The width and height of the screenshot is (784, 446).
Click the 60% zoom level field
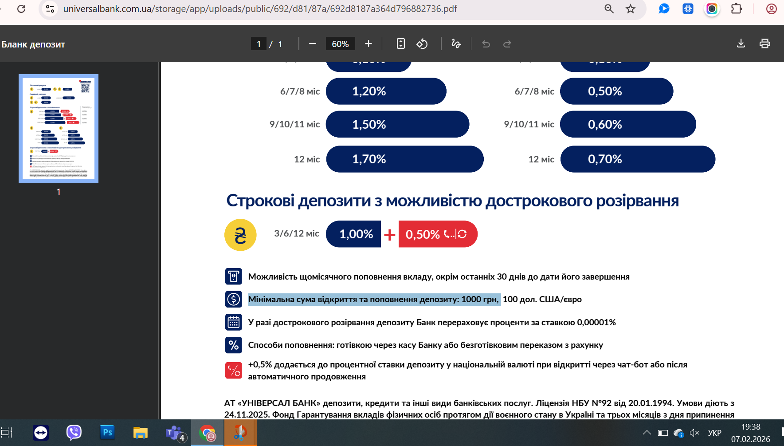point(340,44)
